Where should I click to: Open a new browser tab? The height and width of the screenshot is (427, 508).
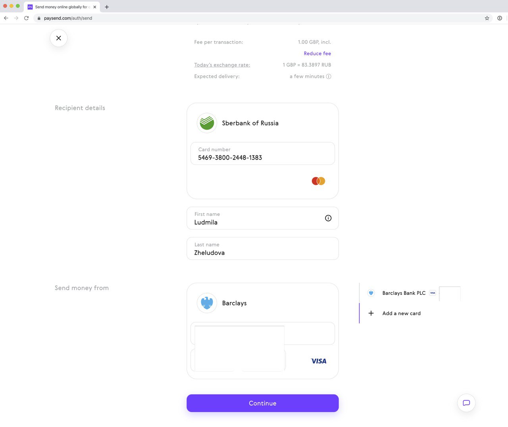[107, 7]
